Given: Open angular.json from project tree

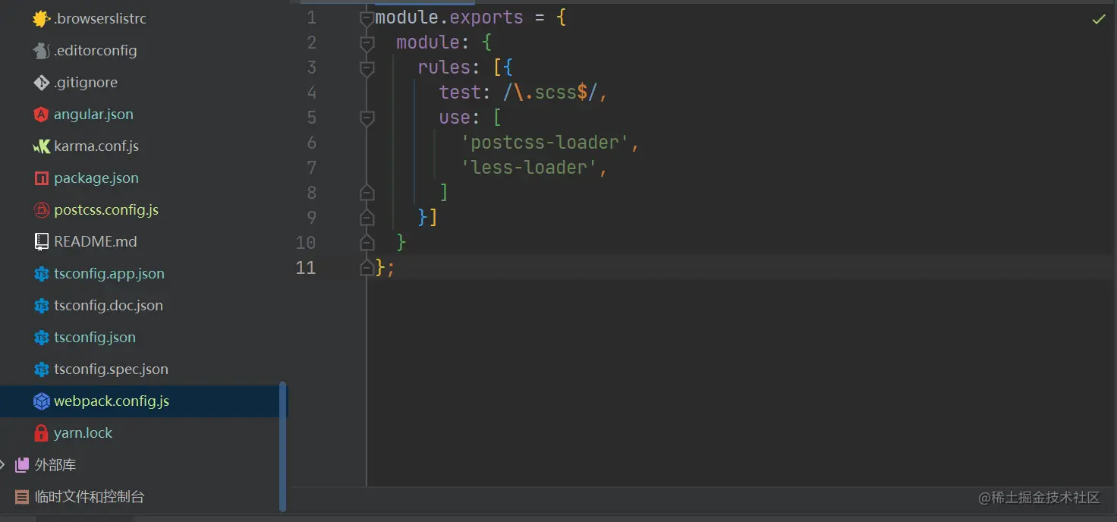Looking at the screenshot, I should 93,115.
